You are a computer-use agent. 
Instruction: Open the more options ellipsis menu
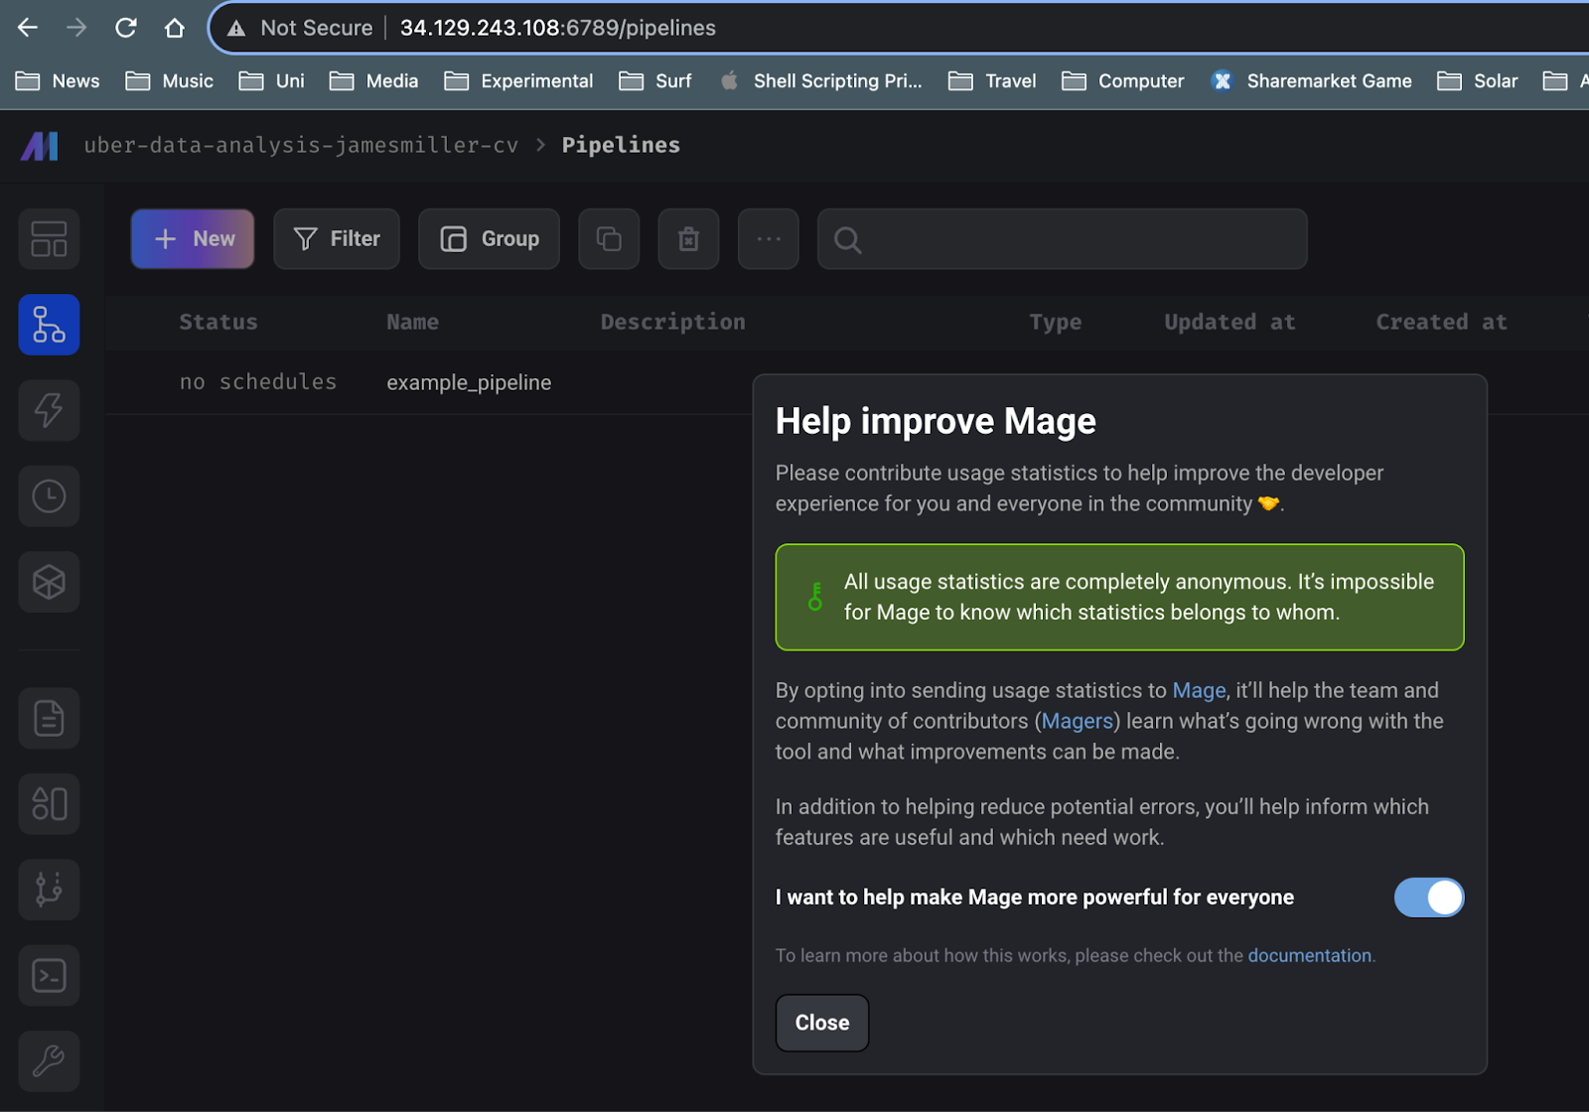769,239
